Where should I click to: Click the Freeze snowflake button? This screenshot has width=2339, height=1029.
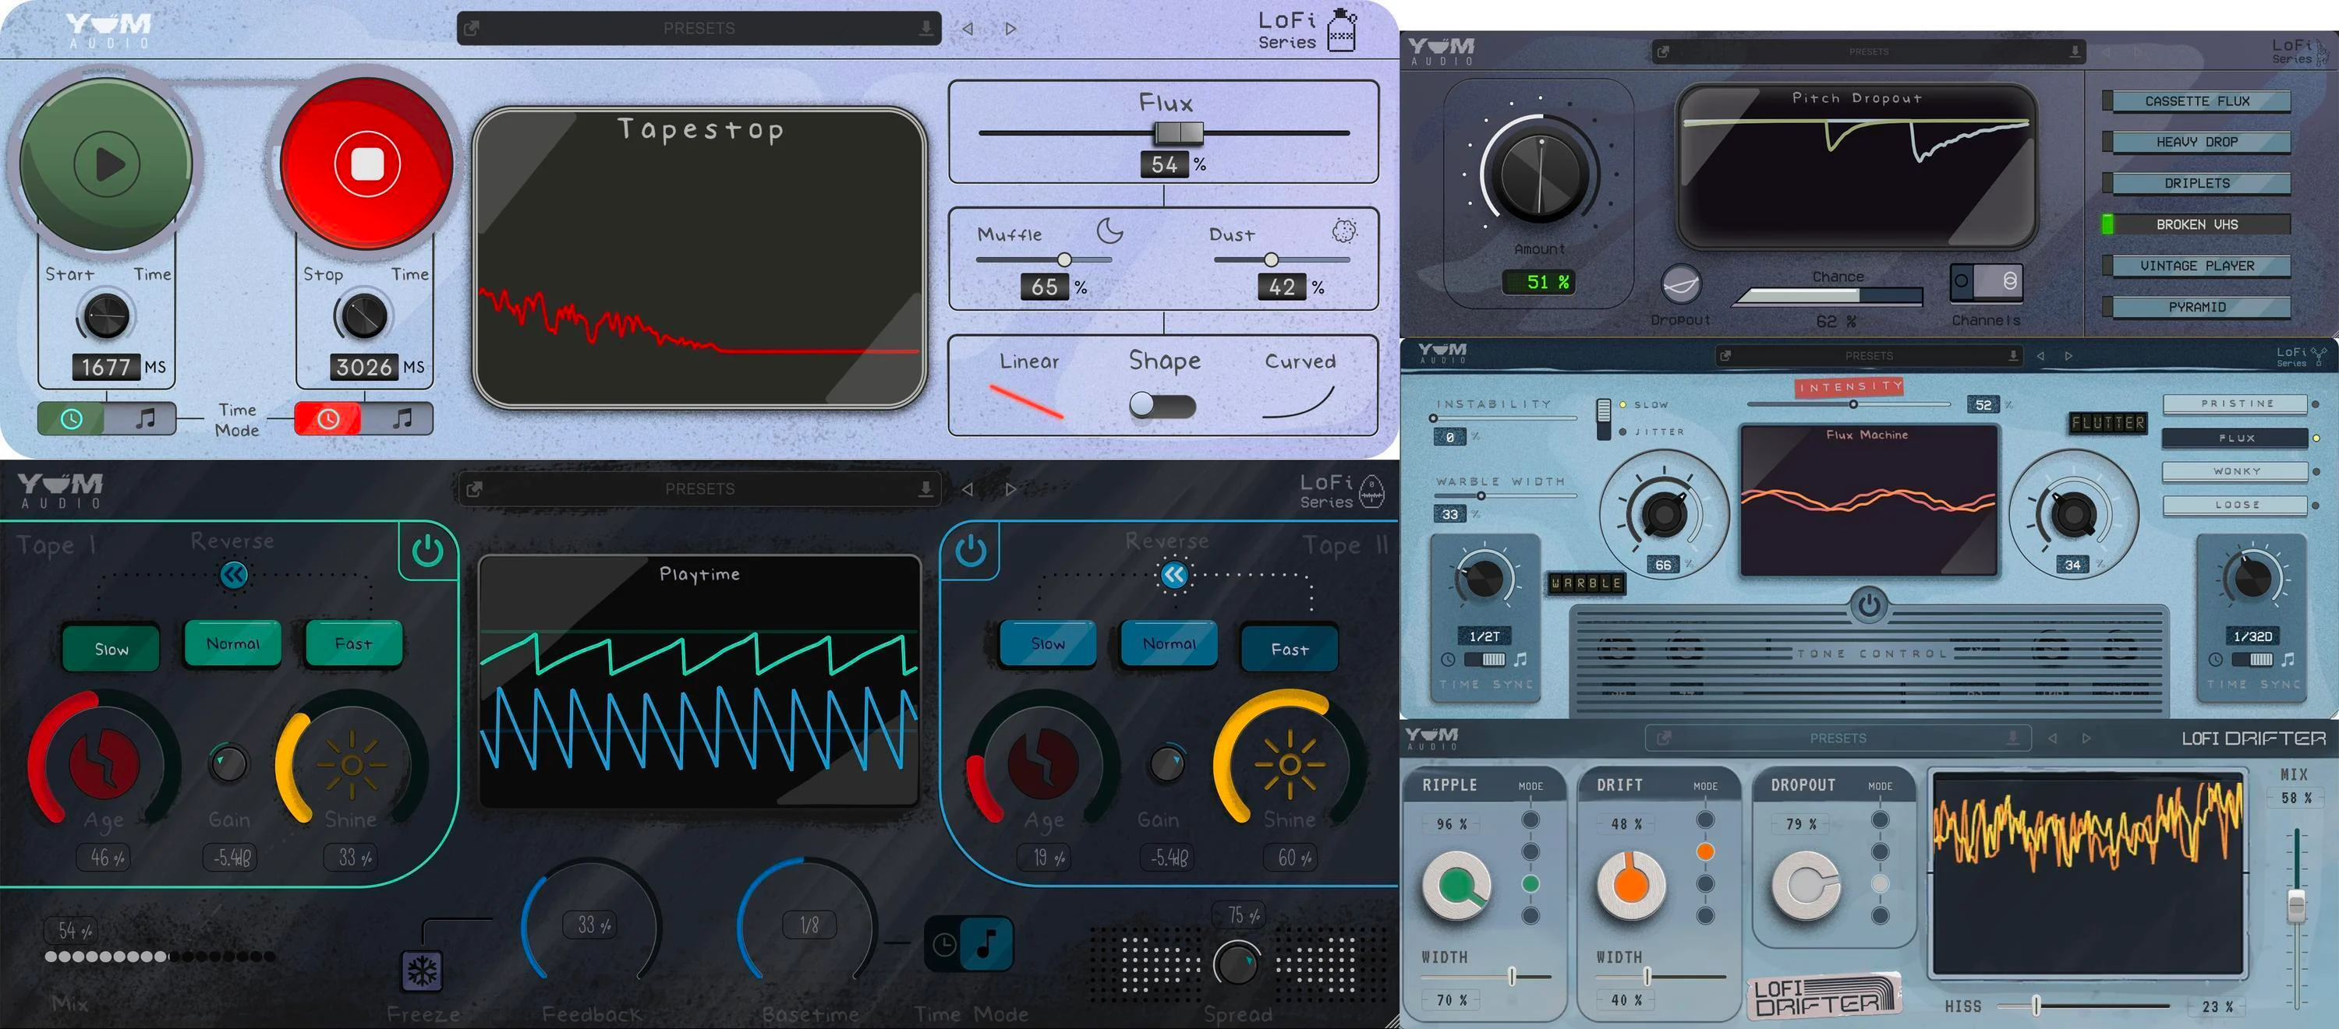pos(421,971)
